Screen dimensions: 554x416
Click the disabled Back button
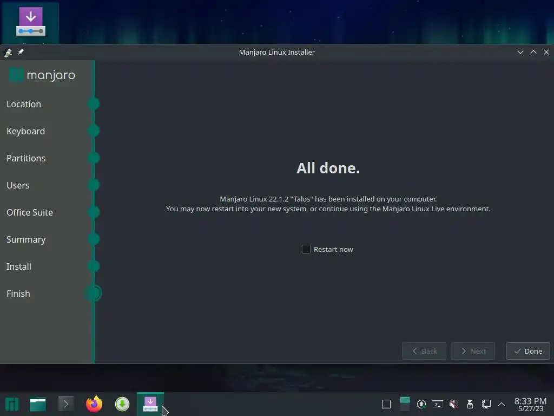pyautogui.click(x=424, y=351)
